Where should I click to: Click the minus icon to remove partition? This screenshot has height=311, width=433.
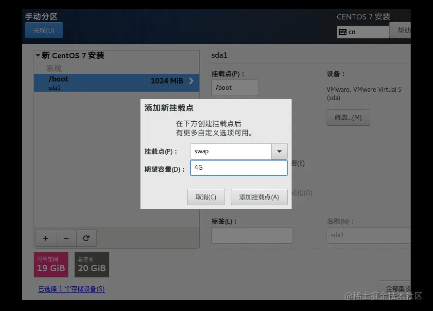tap(66, 238)
